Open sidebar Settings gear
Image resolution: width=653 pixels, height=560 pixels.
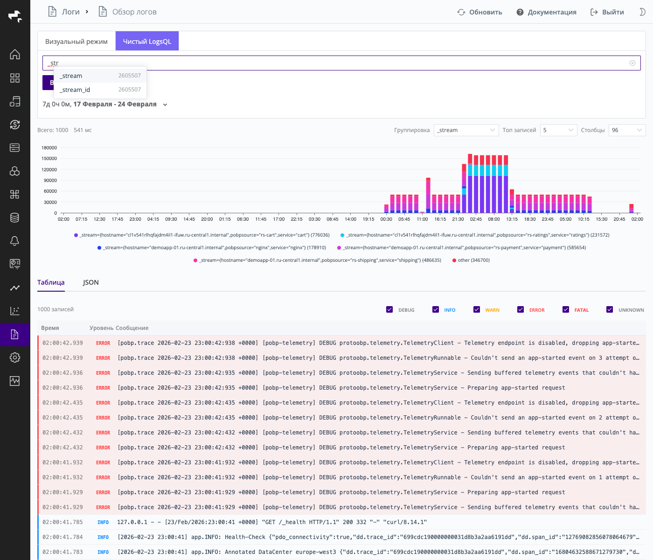click(x=15, y=357)
